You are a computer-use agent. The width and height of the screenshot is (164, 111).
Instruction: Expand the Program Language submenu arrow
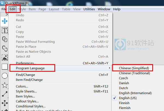[110, 68]
